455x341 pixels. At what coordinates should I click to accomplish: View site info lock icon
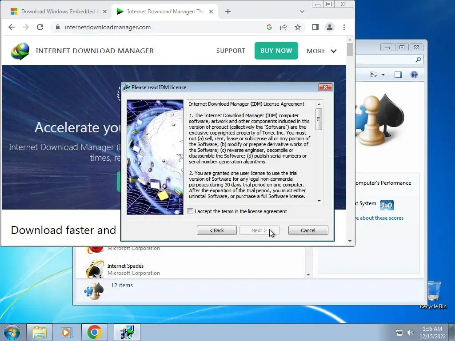coord(58,27)
